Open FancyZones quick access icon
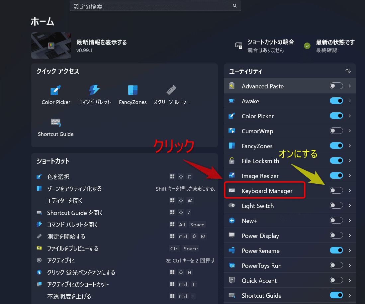 coord(133,95)
